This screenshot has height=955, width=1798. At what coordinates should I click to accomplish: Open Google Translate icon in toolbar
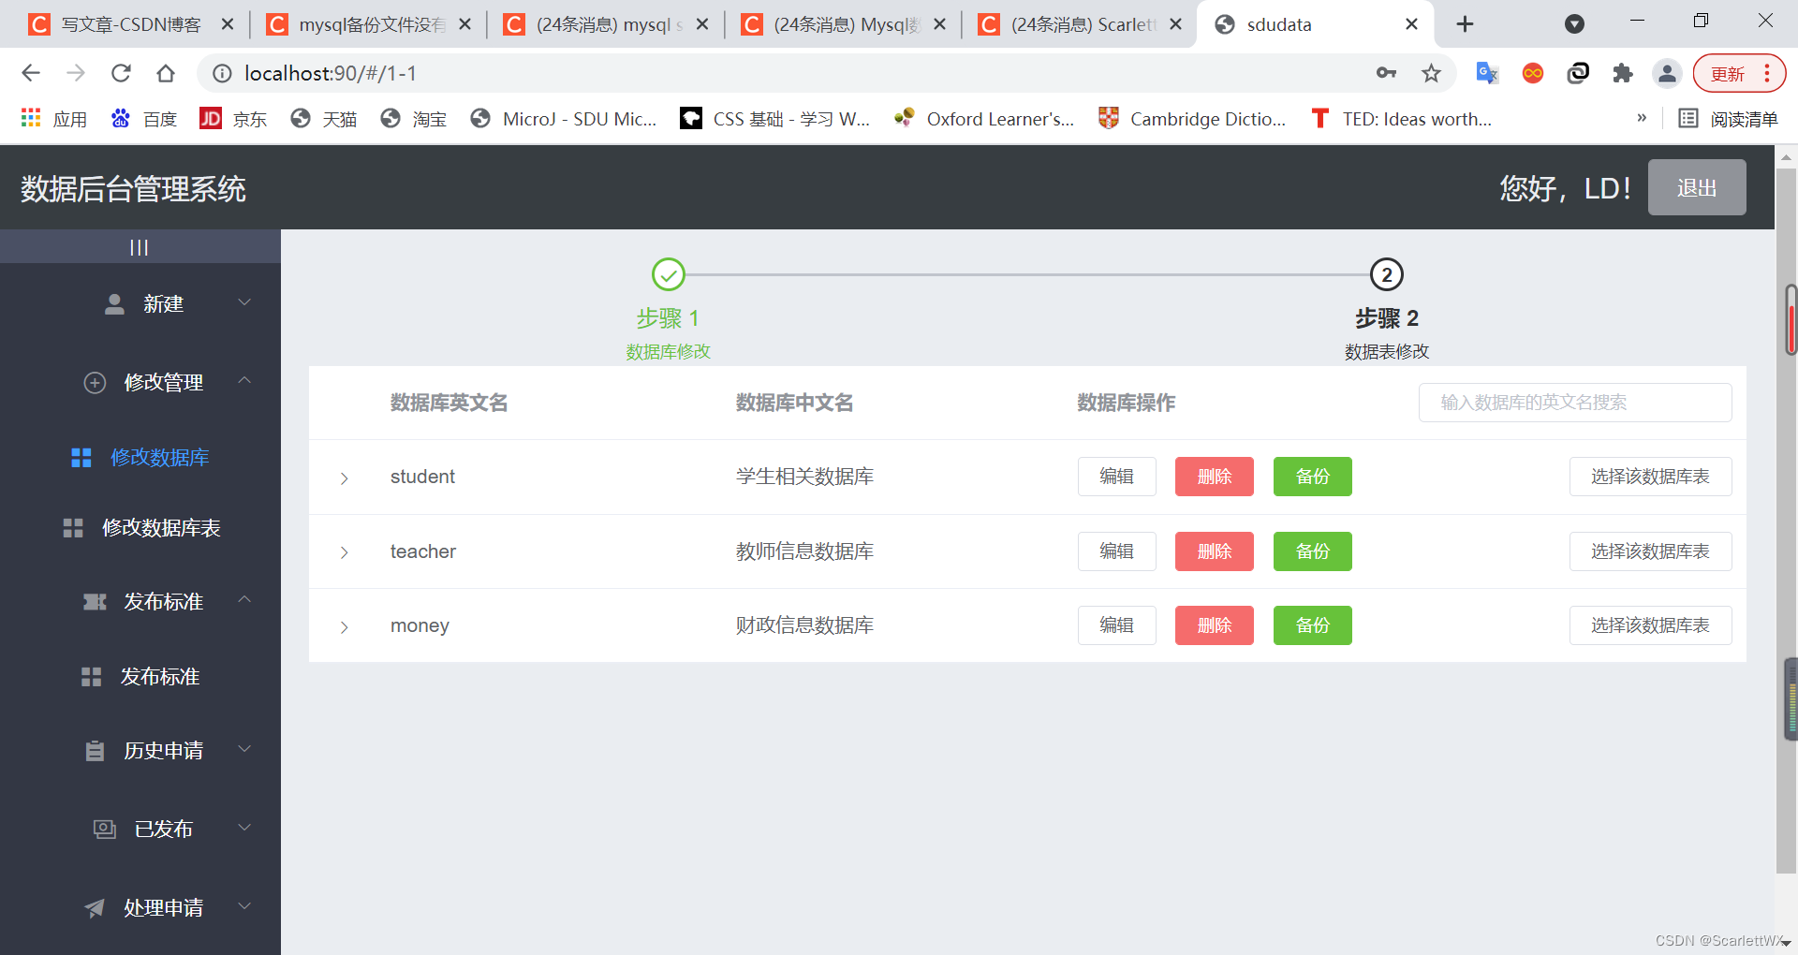pos(1486,72)
